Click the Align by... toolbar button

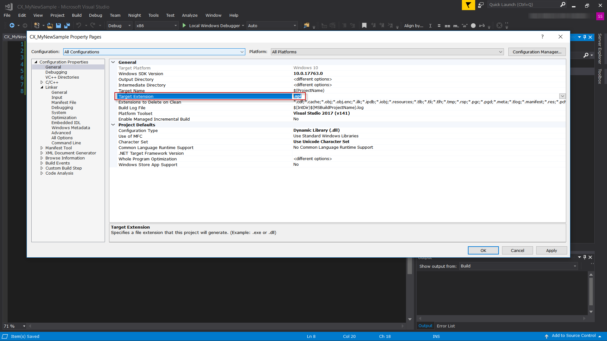(x=414, y=26)
